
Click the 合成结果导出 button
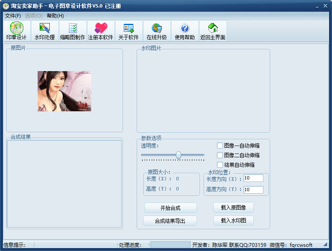pyautogui.click(x=170, y=221)
